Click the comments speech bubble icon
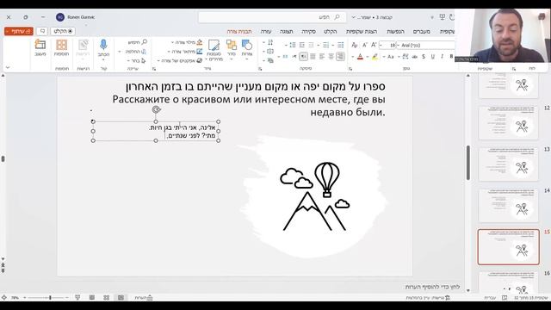 [x=42, y=31]
